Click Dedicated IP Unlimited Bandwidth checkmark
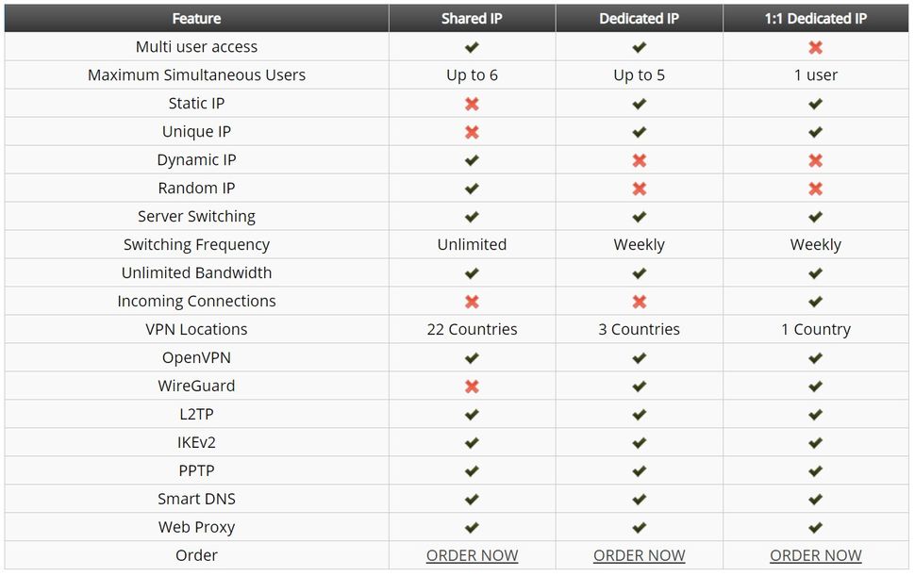 pyautogui.click(x=640, y=273)
